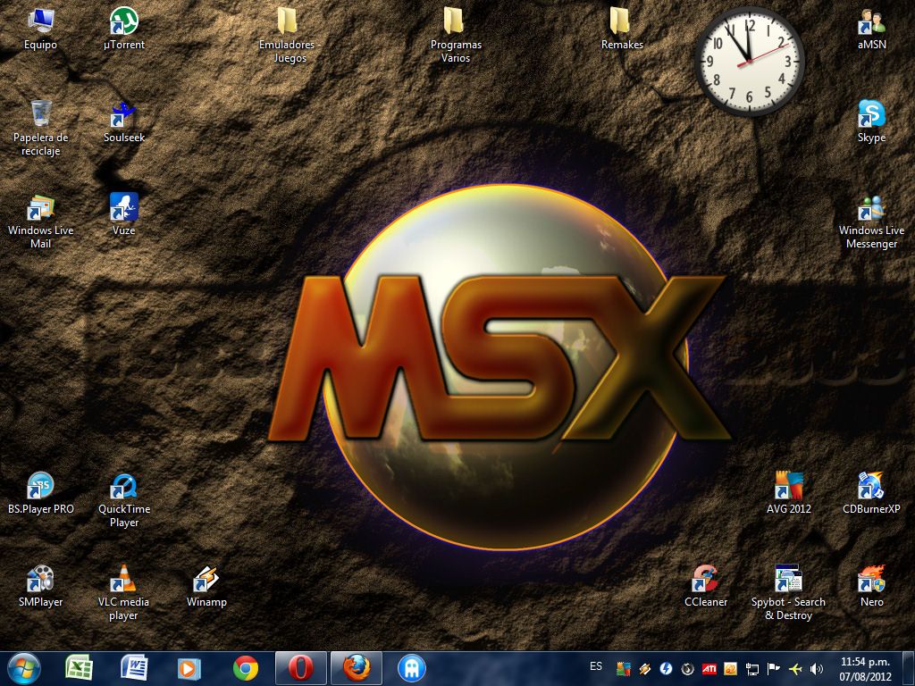Select the Emuladores - Juegos folder

pos(290,35)
